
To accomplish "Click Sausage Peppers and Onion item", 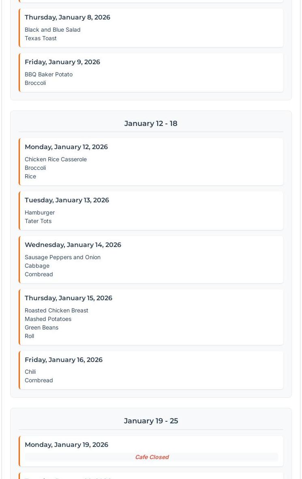I will 62,257.
